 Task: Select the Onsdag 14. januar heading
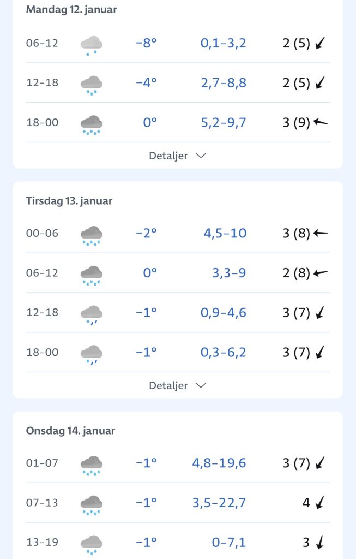[x=70, y=431]
